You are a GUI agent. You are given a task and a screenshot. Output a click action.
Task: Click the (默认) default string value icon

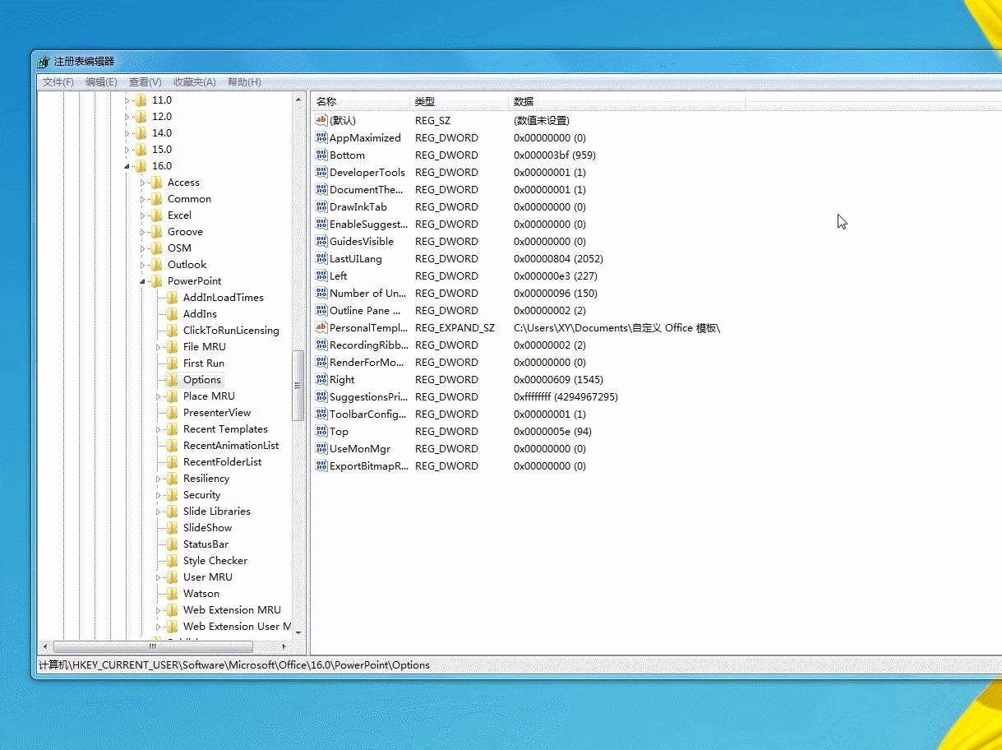click(x=321, y=120)
